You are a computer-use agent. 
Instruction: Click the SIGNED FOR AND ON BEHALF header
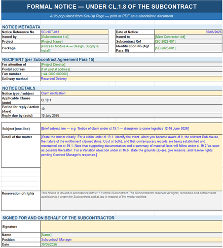pos(111,218)
